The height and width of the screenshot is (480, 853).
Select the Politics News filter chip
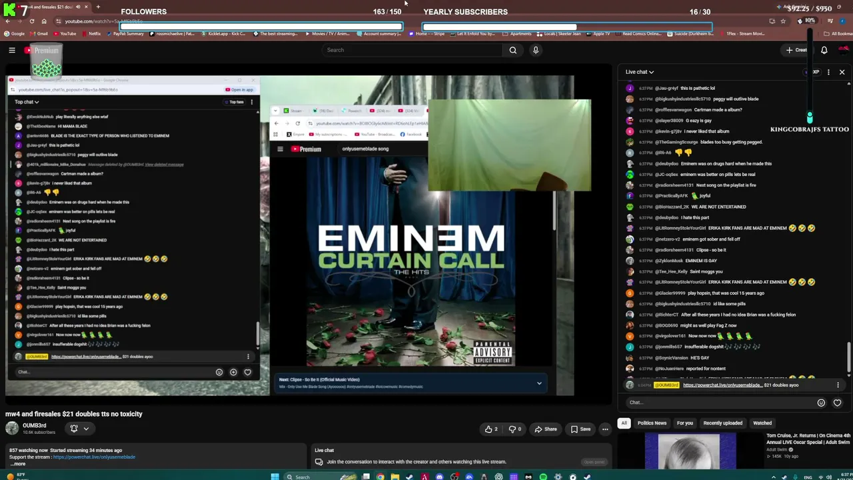(x=652, y=423)
